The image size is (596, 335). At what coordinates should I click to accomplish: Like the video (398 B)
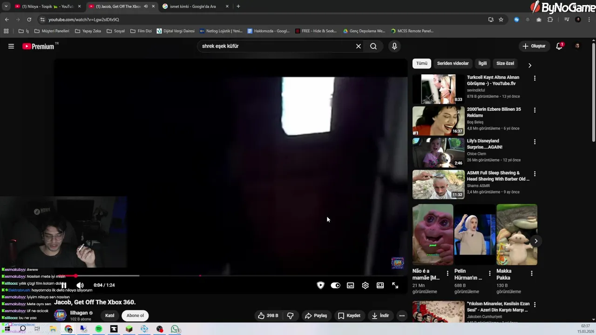click(268, 315)
